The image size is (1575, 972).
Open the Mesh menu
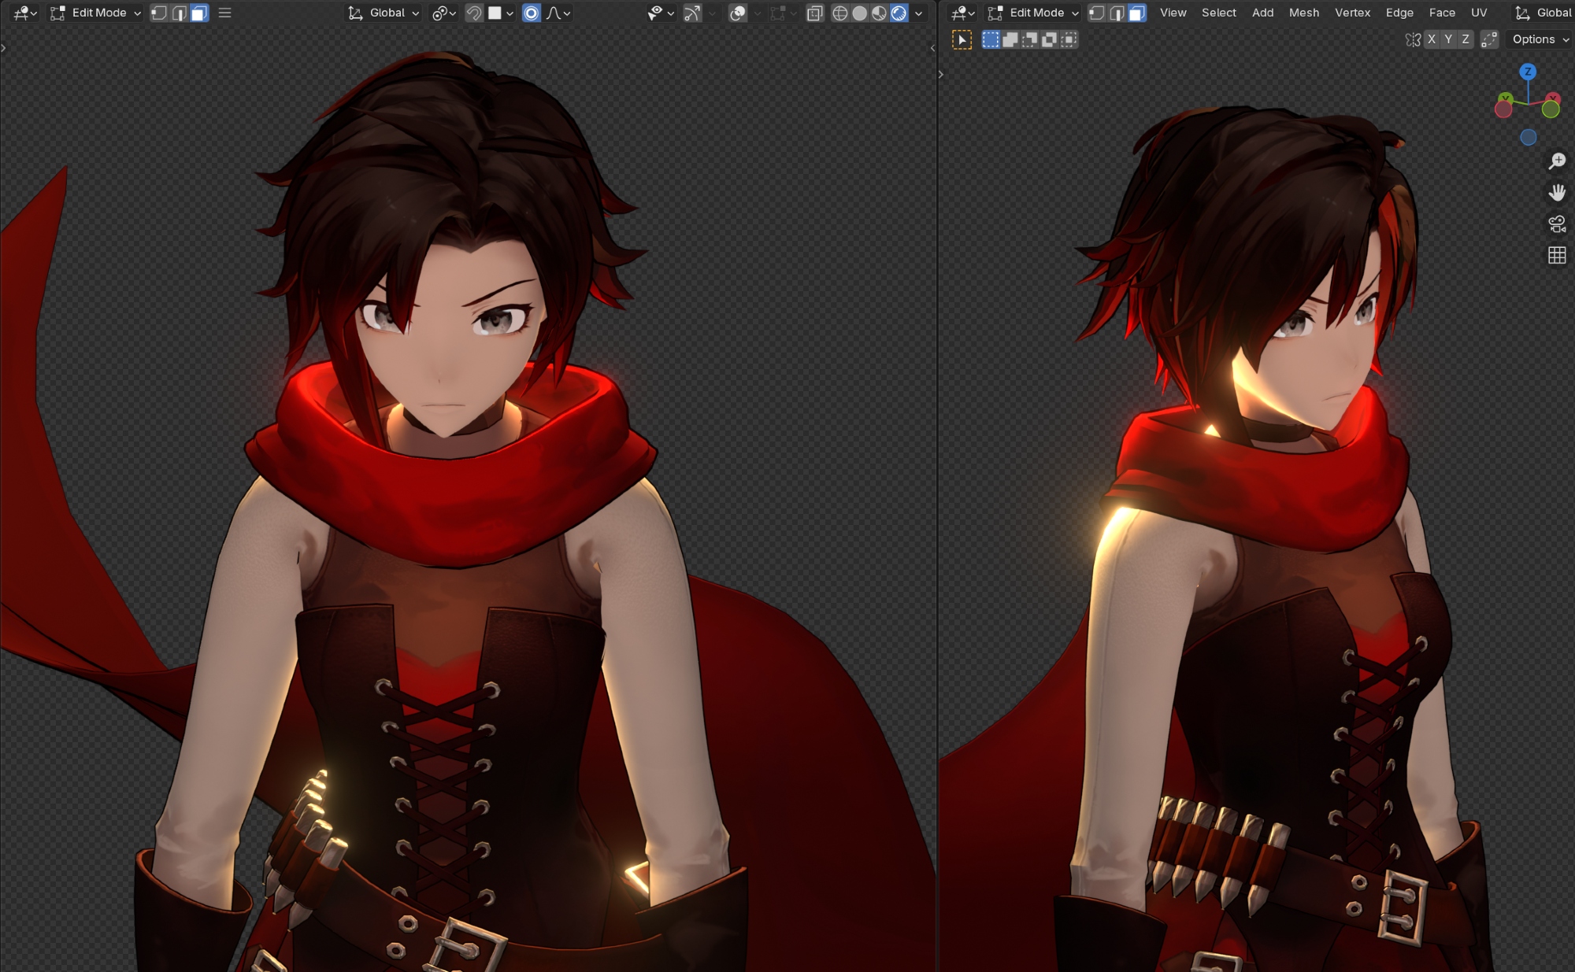tap(1303, 13)
